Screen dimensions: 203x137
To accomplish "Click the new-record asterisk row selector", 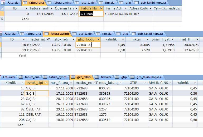I will (x=2, y=19).
